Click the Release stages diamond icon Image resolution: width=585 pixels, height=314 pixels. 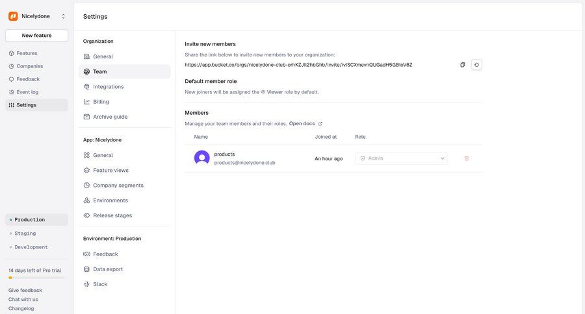[x=86, y=215]
